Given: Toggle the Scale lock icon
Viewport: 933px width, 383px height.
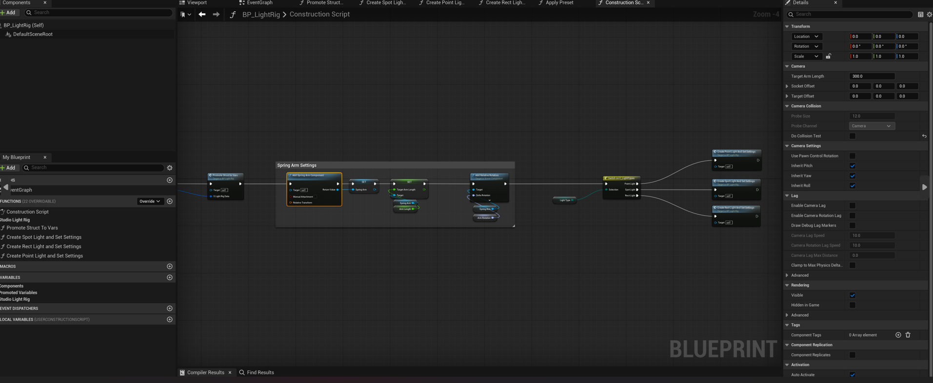Looking at the screenshot, I should [x=828, y=57].
